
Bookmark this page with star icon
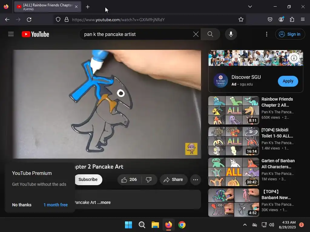pos(241,20)
